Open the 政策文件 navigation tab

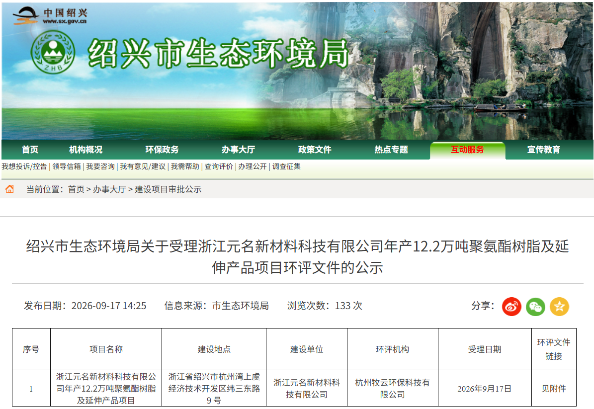[x=315, y=150]
